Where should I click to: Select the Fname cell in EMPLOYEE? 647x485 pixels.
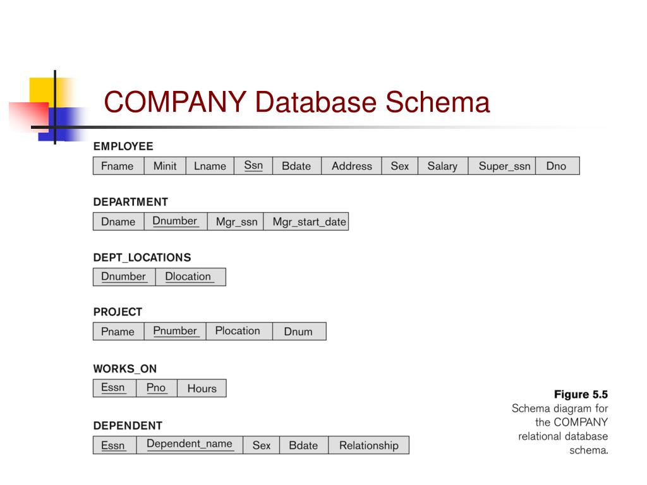pyautogui.click(x=118, y=166)
